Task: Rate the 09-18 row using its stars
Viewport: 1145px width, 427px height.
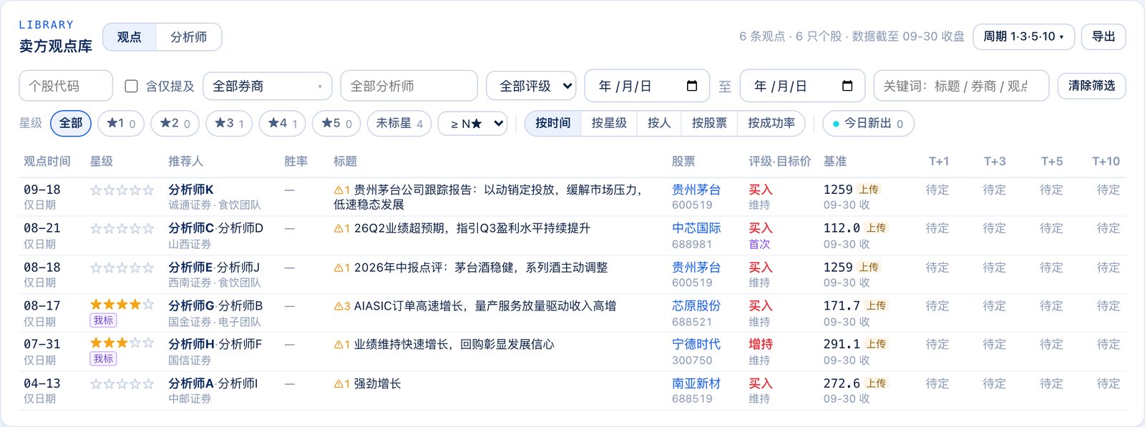Action: (122, 190)
